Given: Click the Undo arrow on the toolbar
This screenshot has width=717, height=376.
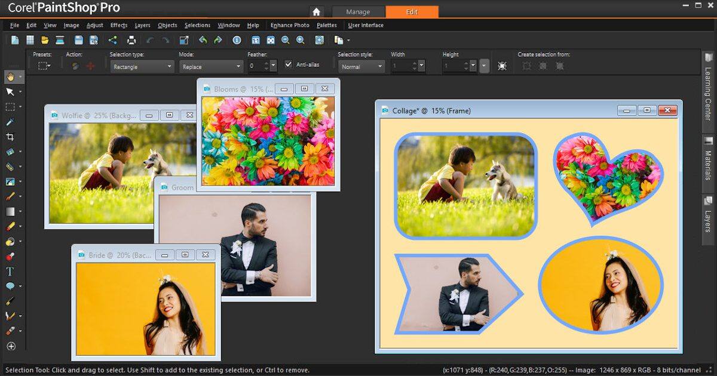Looking at the screenshot, I should pos(203,40).
